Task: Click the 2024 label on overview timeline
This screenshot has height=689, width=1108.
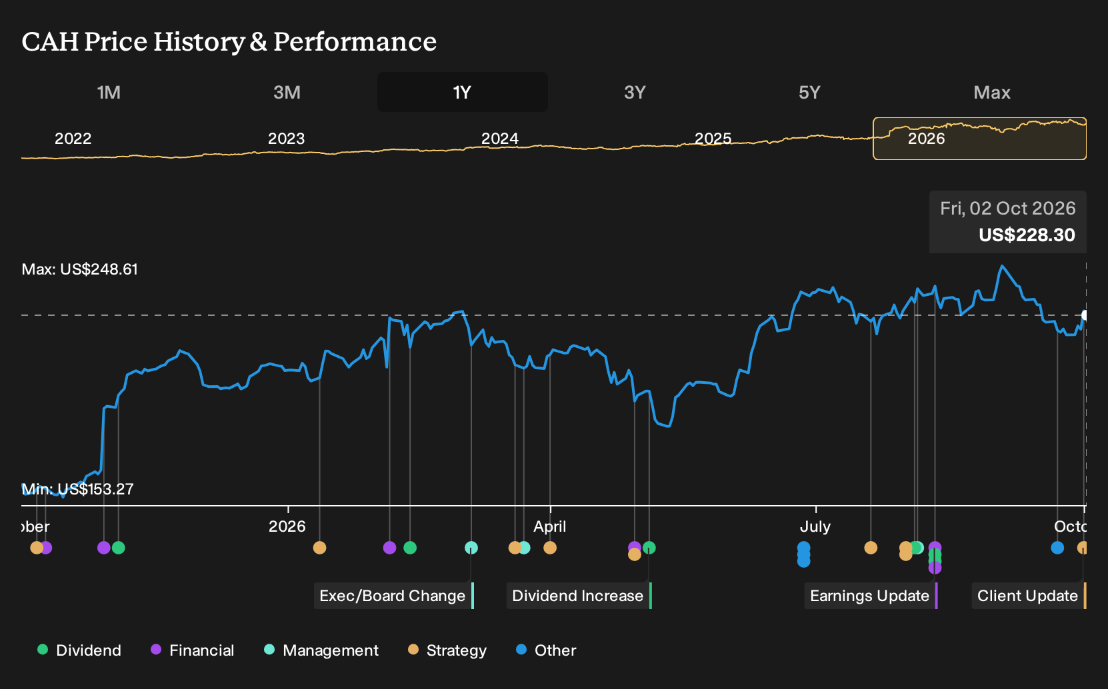Action: point(500,139)
